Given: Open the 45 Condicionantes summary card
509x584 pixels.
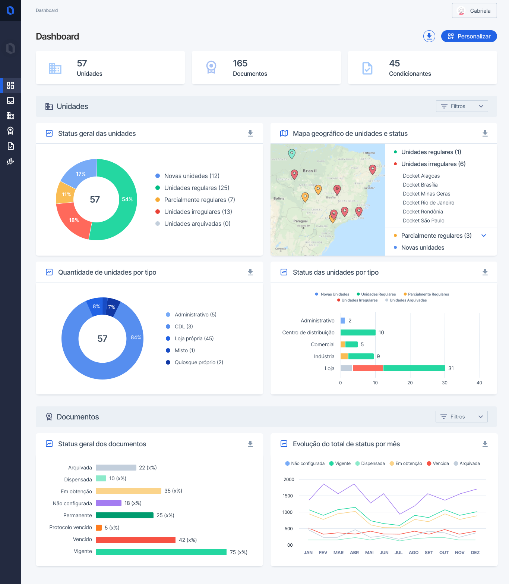Looking at the screenshot, I should click(x=423, y=68).
